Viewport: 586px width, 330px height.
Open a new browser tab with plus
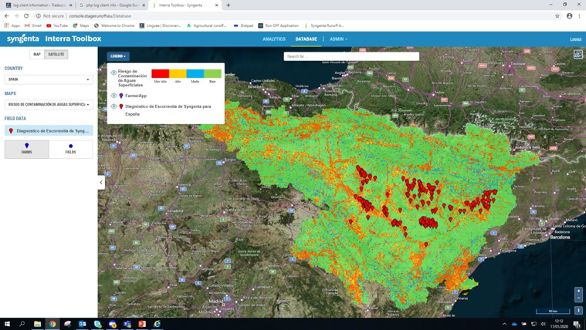pos(228,5)
